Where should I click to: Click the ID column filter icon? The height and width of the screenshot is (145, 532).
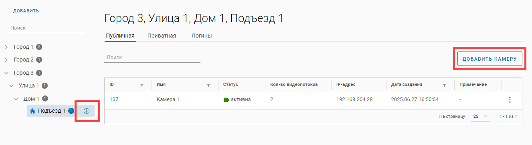142,85
